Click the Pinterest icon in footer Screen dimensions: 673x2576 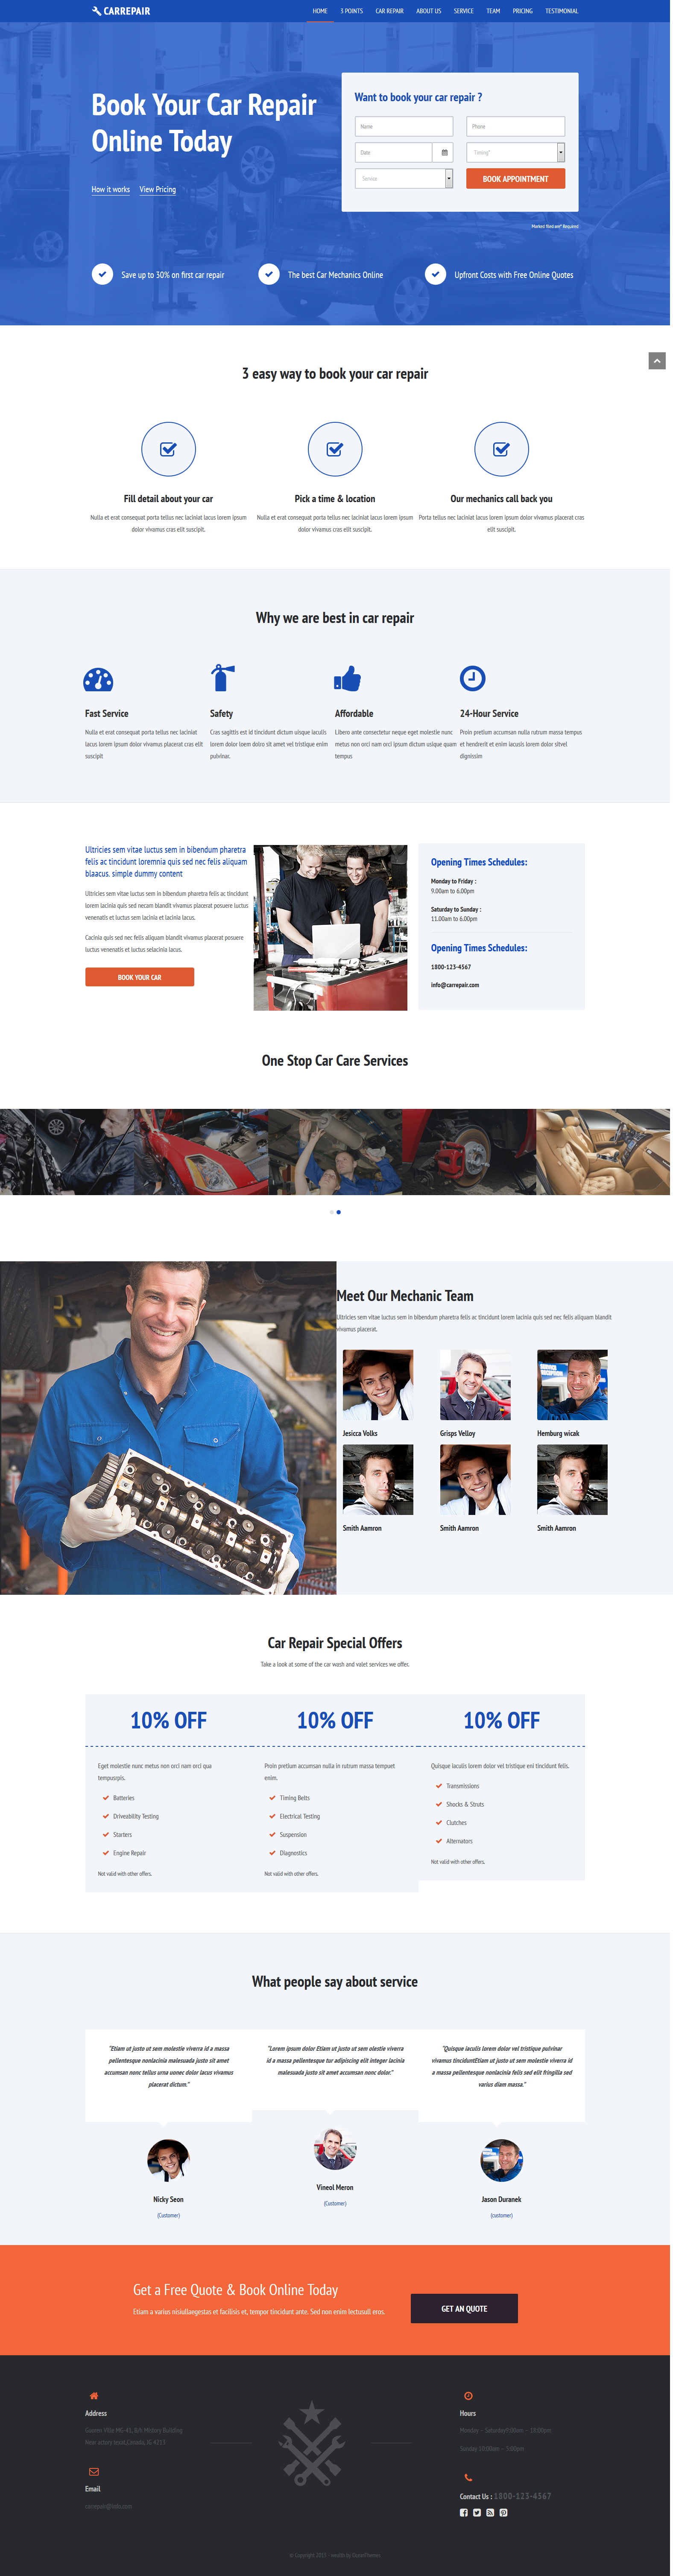503,2512
